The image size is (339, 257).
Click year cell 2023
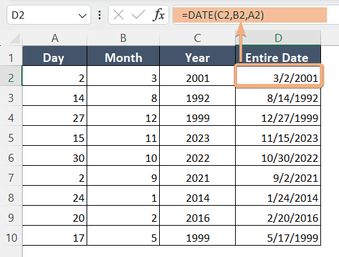[197, 136]
